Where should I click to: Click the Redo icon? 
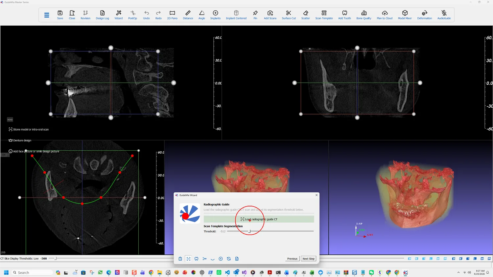click(158, 15)
